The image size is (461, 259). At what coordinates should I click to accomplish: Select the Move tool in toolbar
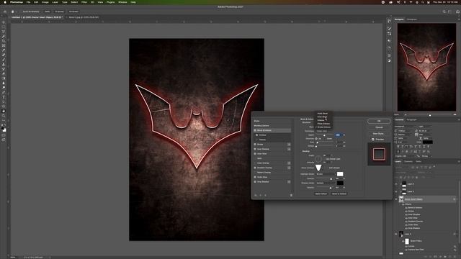pos(4,22)
